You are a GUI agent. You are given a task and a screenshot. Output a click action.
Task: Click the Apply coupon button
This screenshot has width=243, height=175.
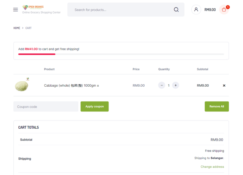pos(95,106)
